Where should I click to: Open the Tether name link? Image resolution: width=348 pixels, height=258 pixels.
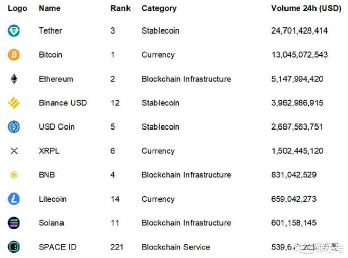tap(51, 31)
